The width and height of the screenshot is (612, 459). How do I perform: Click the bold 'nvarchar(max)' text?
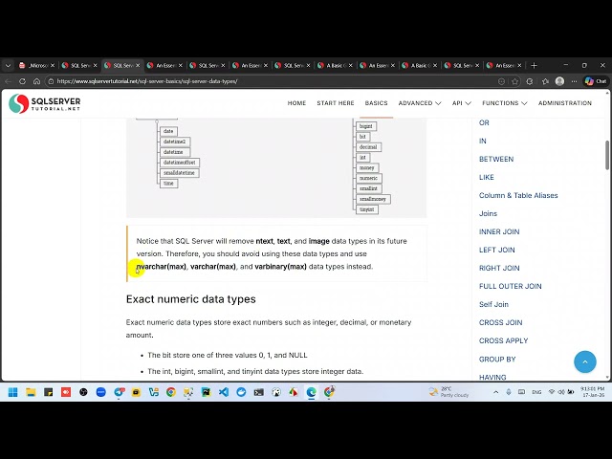(162, 267)
